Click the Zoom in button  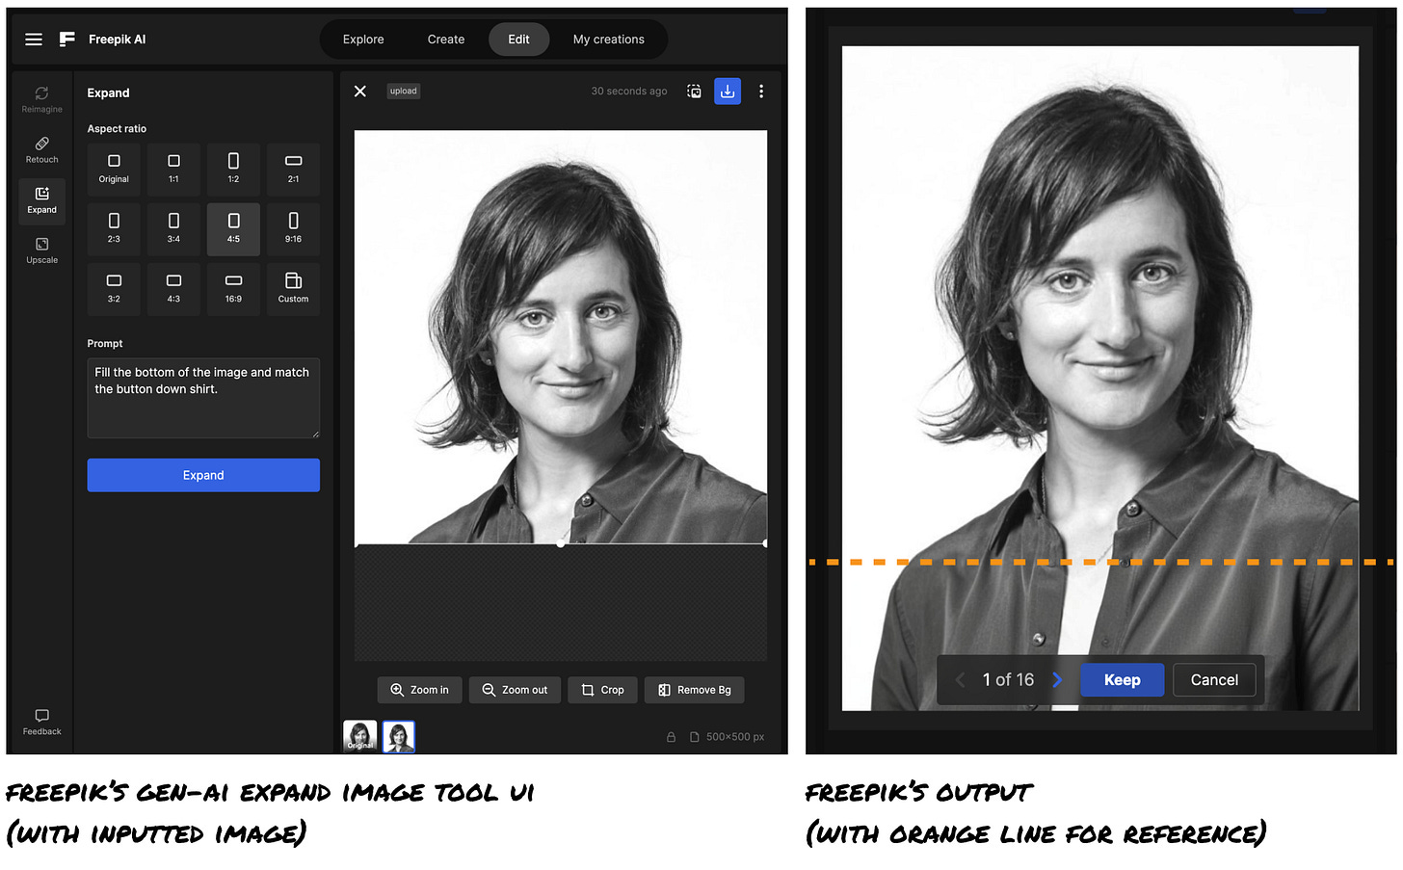[x=420, y=690]
